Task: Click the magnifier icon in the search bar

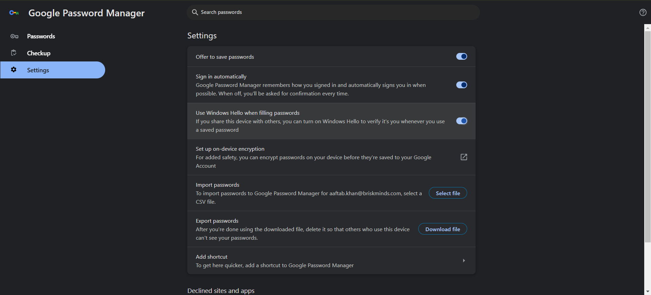Action: coord(195,12)
